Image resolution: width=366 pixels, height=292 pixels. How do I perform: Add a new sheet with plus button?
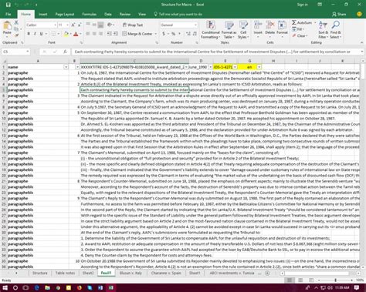click(x=267, y=273)
